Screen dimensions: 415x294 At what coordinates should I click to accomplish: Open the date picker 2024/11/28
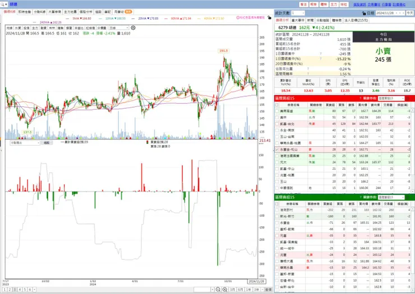[x=390, y=13]
